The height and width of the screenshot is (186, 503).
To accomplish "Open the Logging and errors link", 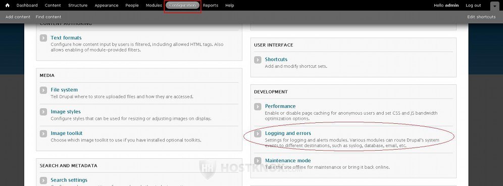I will pos(288,133).
